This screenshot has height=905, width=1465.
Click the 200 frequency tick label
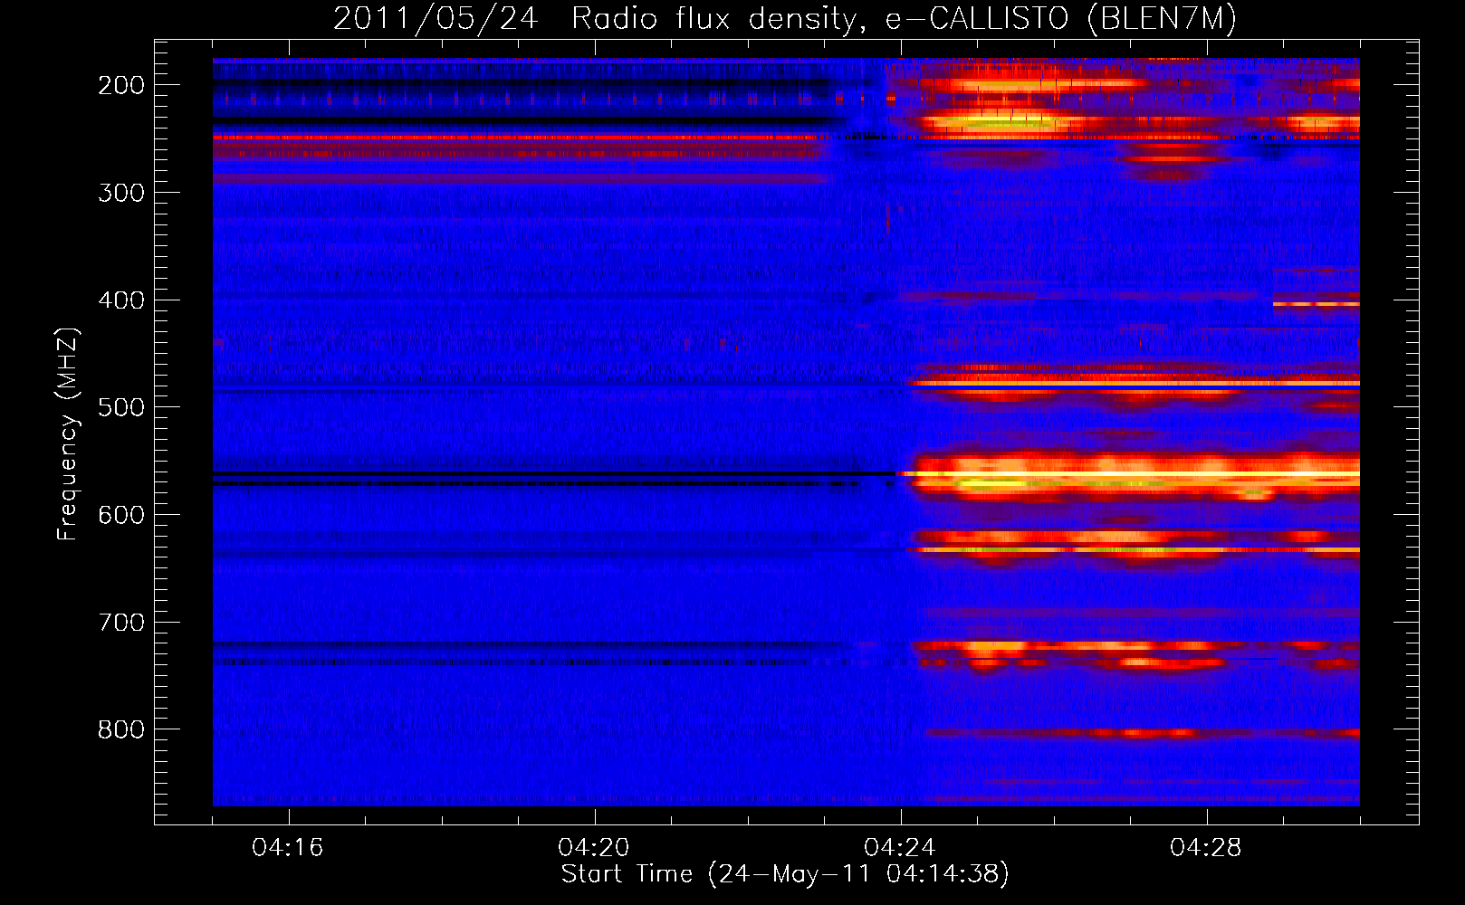click(x=121, y=85)
